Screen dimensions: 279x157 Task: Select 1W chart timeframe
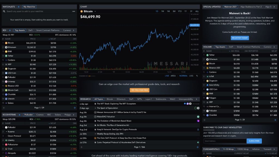point(163,11)
